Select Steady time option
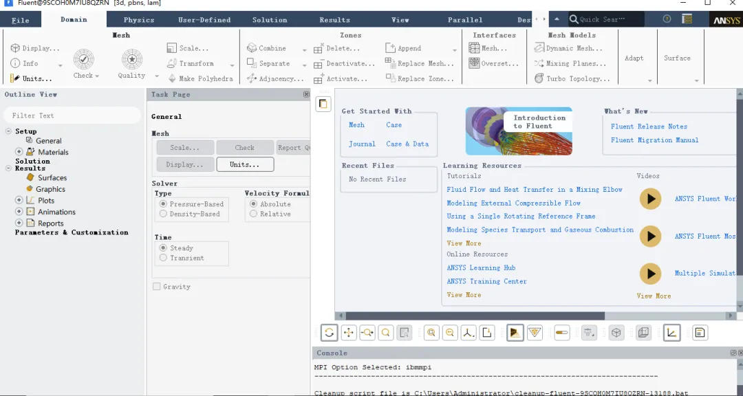The width and height of the screenshot is (743, 396). coord(163,247)
